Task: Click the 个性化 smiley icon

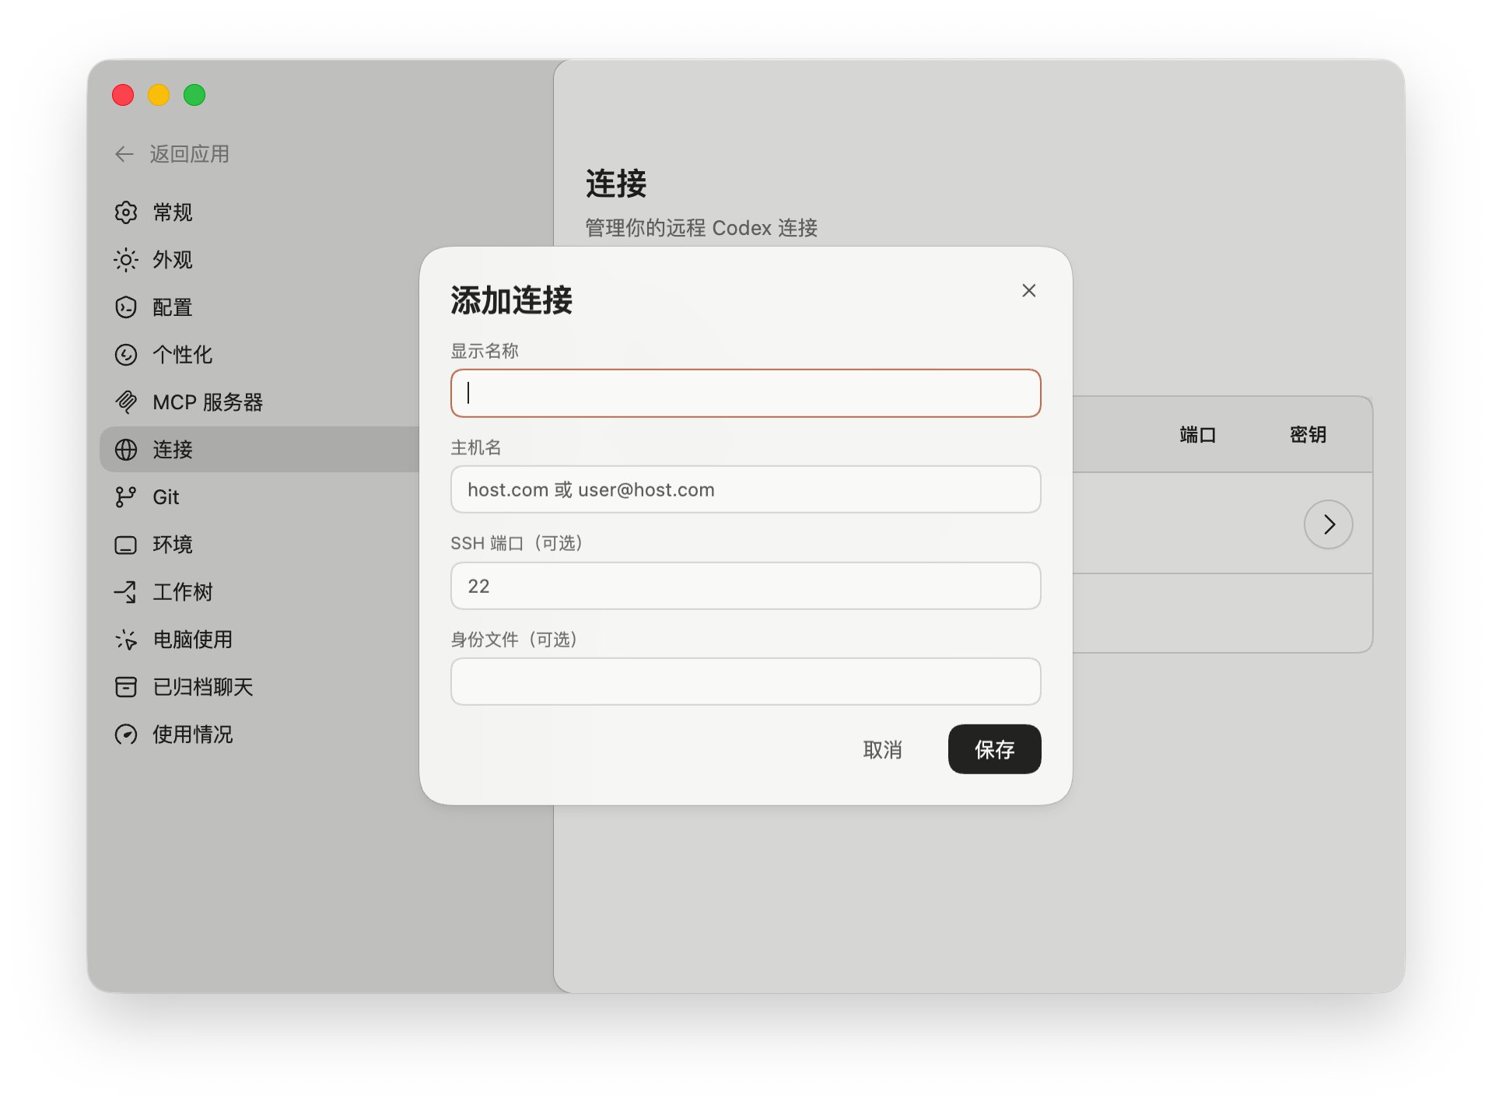Action: pyautogui.click(x=125, y=355)
